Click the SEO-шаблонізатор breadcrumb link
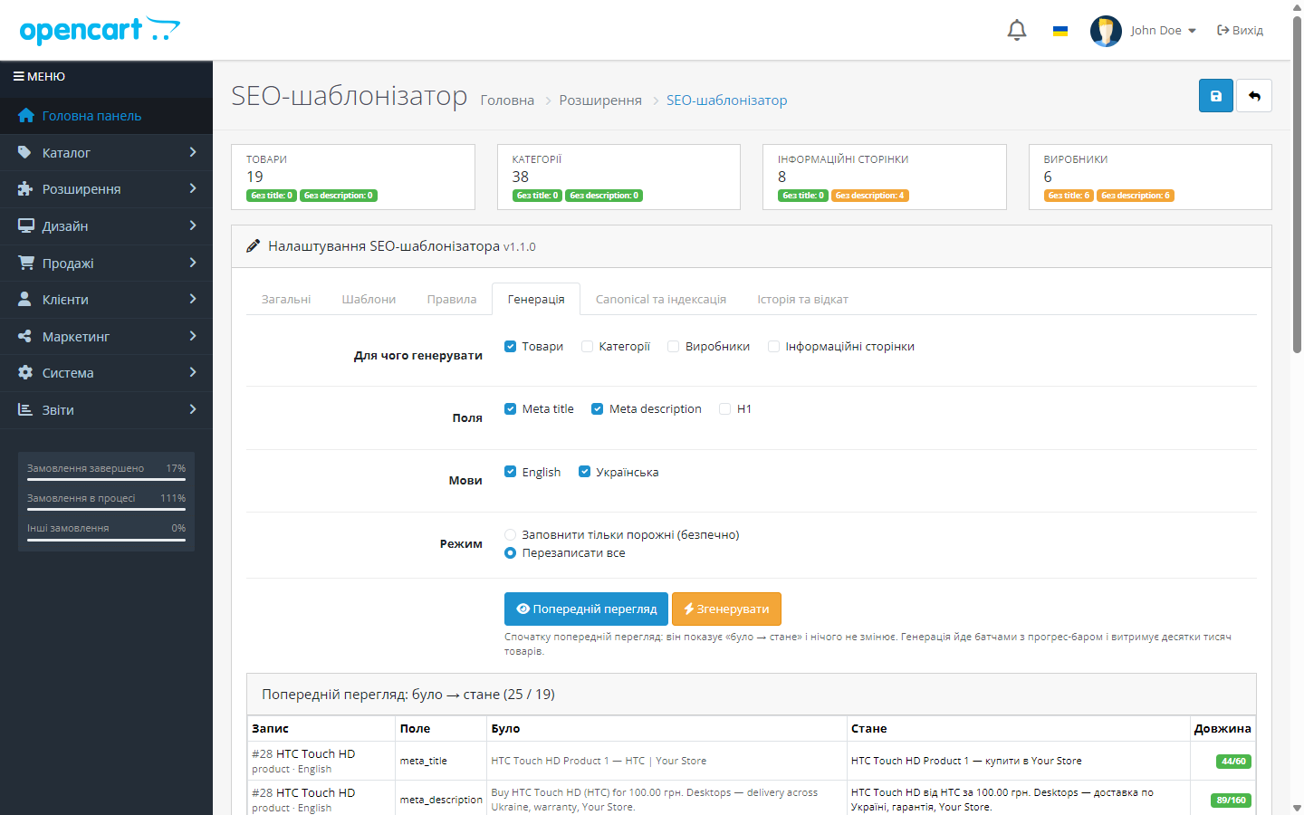This screenshot has width=1304, height=815. click(x=726, y=101)
